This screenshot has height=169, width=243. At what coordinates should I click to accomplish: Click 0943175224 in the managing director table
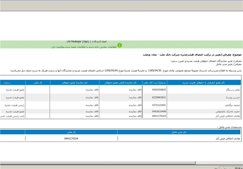(x=71, y=138)
